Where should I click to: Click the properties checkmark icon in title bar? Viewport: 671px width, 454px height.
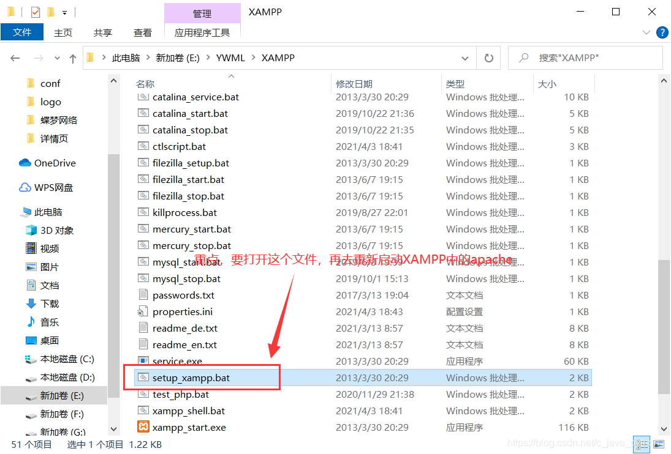[36, 12]
